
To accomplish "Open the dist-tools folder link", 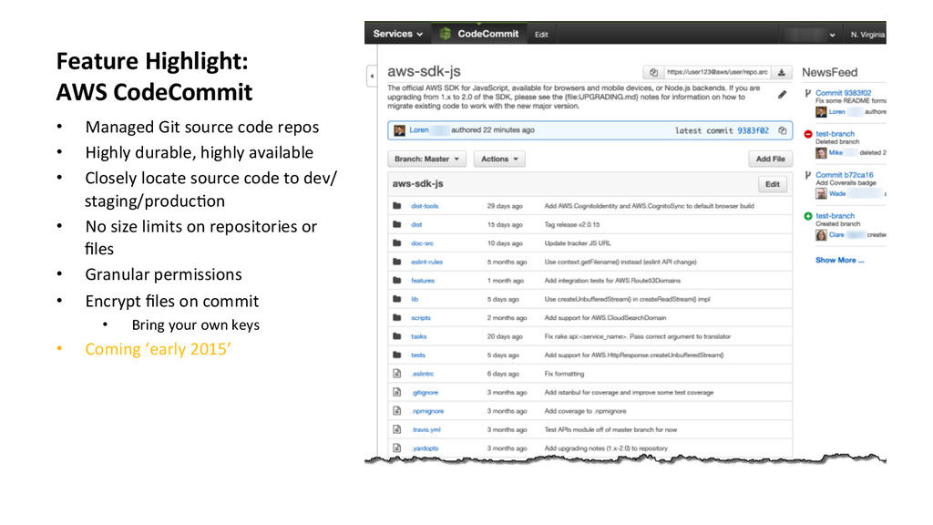I will click(425, 206).
